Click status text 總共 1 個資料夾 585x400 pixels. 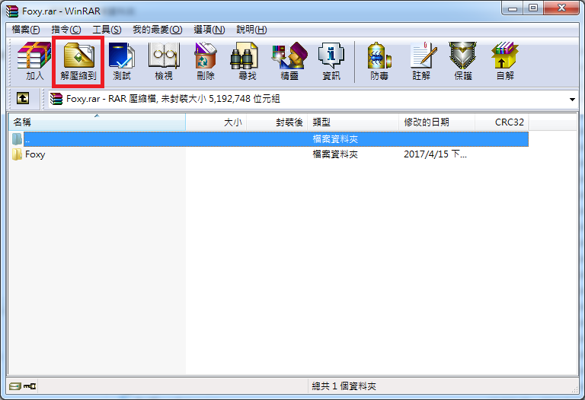coord(344,386)
